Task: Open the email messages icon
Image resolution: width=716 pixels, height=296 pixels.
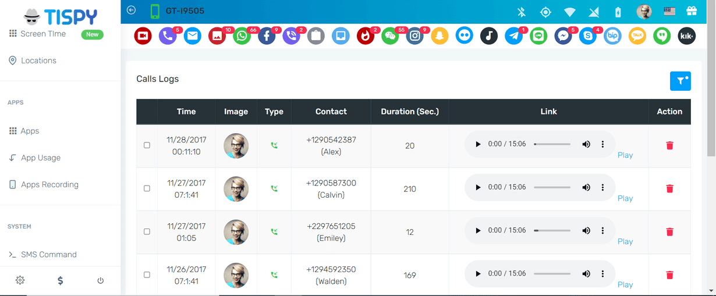Action: [x=193, y=36]
